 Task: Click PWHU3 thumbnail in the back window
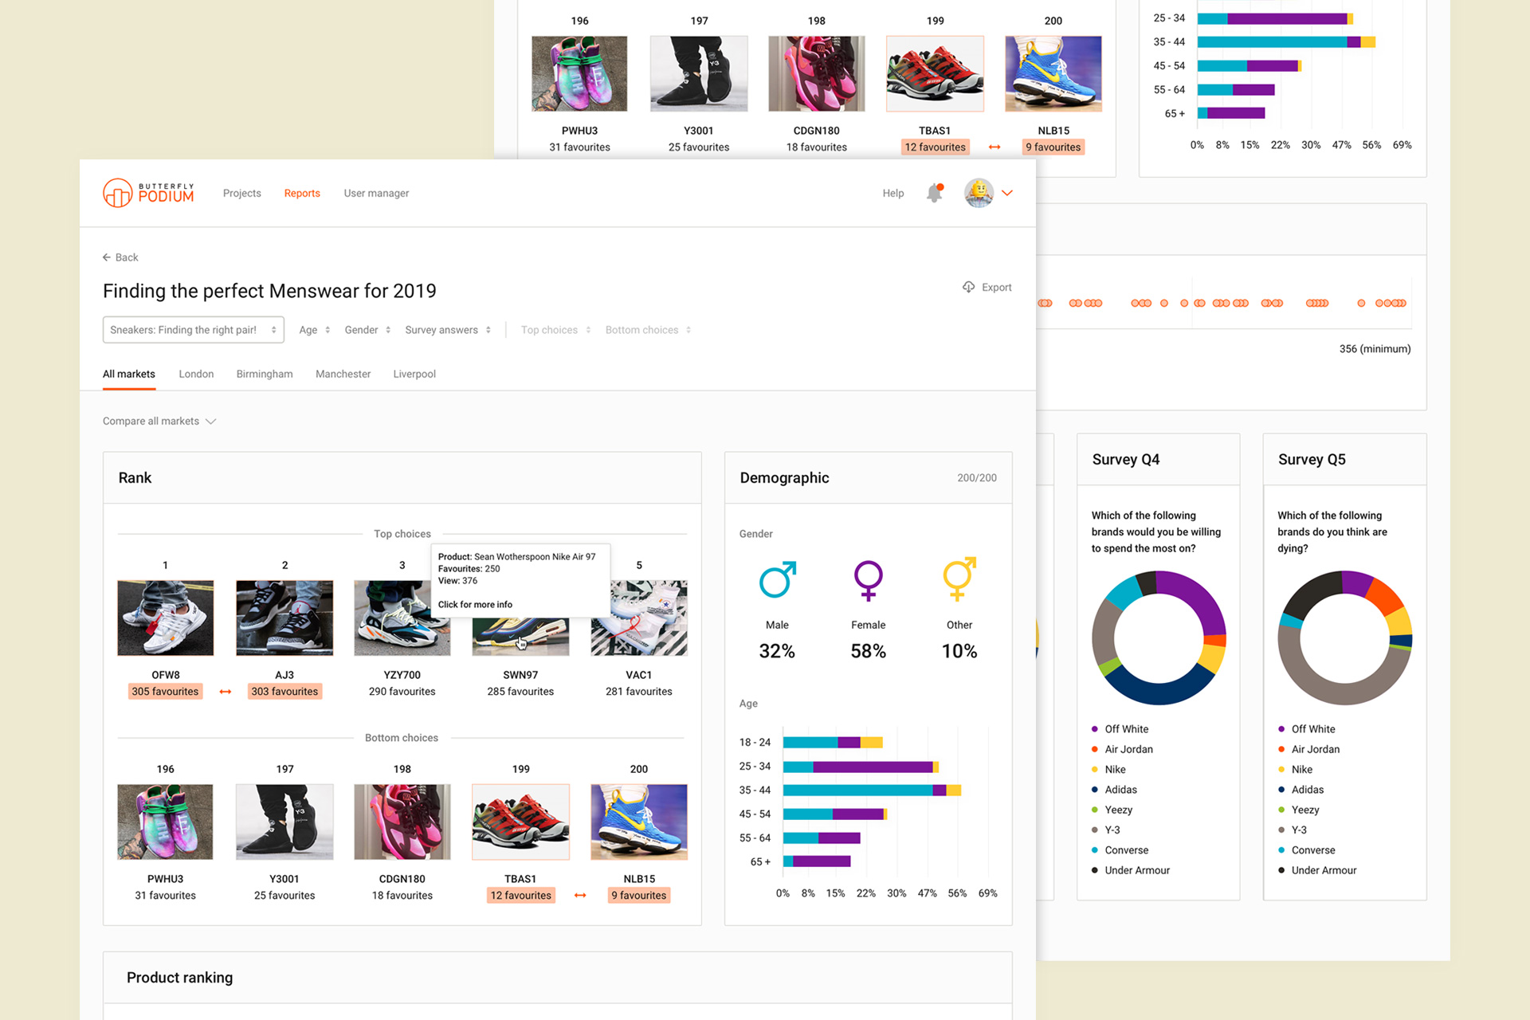coord(579,73)
